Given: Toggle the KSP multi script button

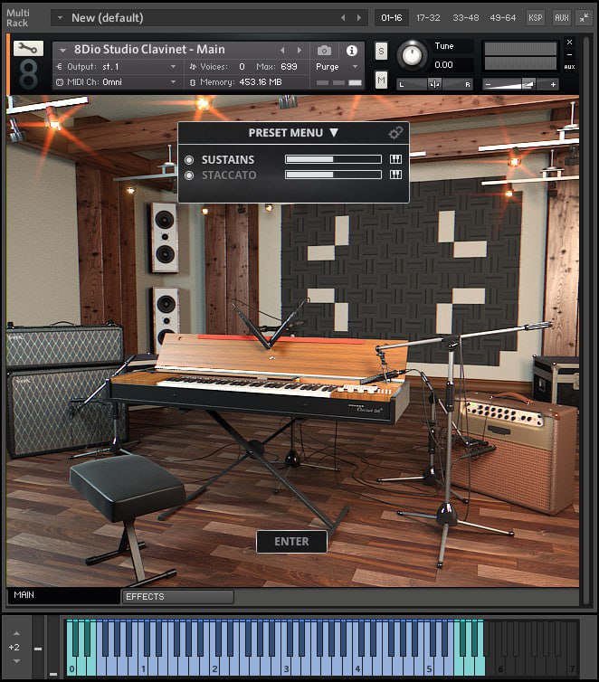Looking at the screenshot, I should [x=536, y=18].
